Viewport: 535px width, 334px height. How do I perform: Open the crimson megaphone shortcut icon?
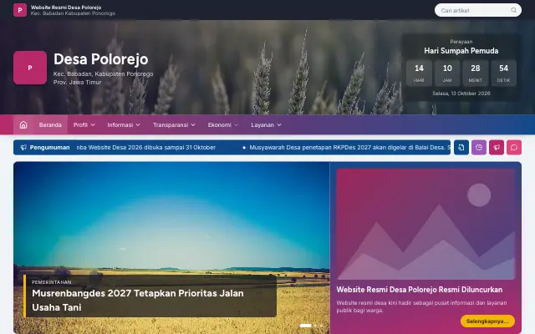(x=497, y=147)
